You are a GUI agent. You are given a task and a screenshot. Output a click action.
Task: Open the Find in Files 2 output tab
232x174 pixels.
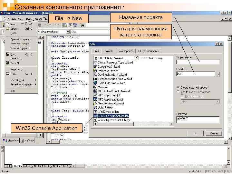click(x=60, y=166)
